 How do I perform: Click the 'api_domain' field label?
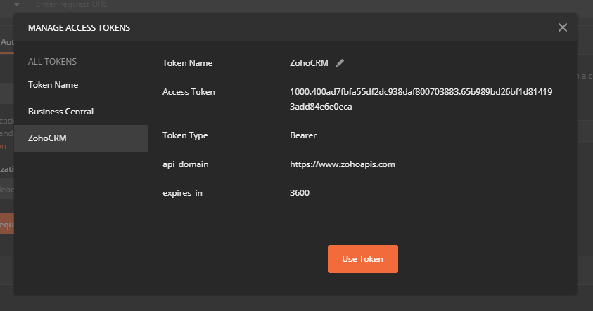coord(186,164)
